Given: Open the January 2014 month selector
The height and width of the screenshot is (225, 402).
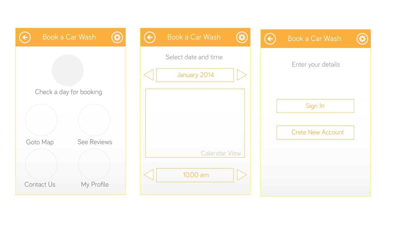Looking at the screenshot, I should tap(195, 75).
